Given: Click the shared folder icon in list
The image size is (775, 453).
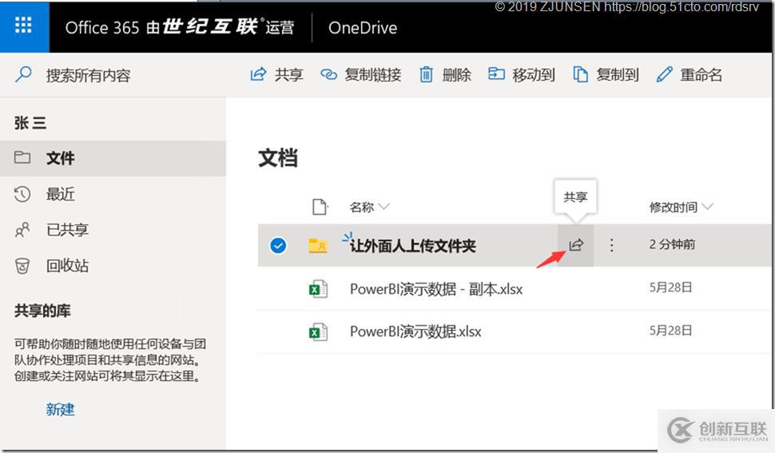Looking at the screenshot, I should 318,245.
